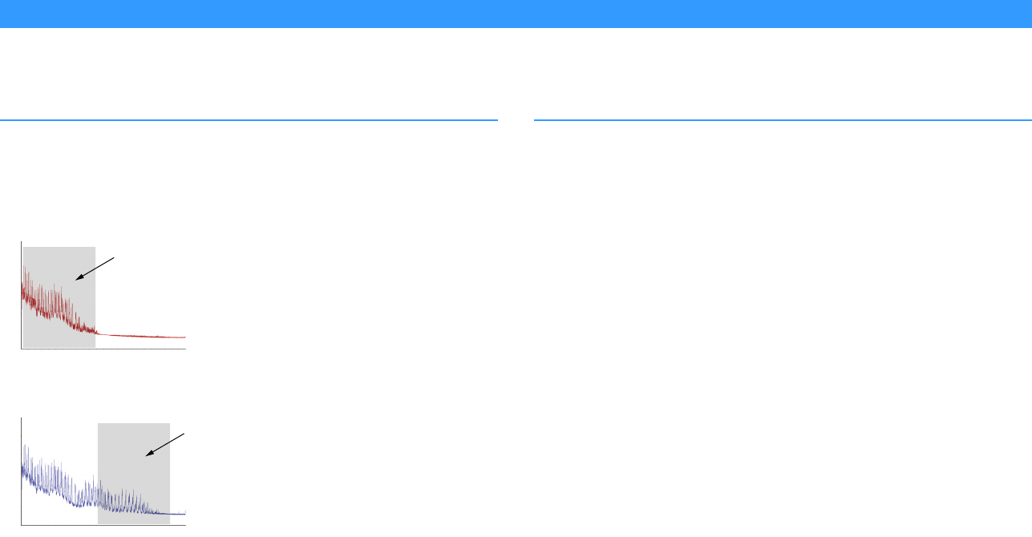Click the left blue divider line

pyautogui.click(x=249, y=120)
